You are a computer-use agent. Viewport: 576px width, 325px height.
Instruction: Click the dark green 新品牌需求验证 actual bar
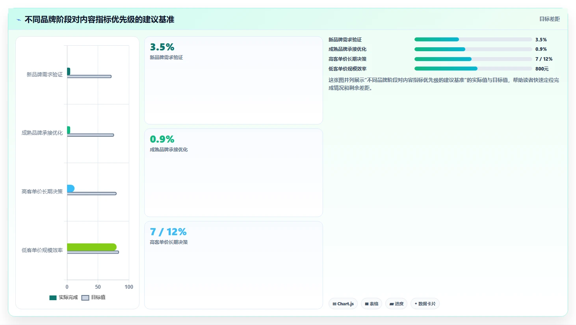tap(69, 71)
